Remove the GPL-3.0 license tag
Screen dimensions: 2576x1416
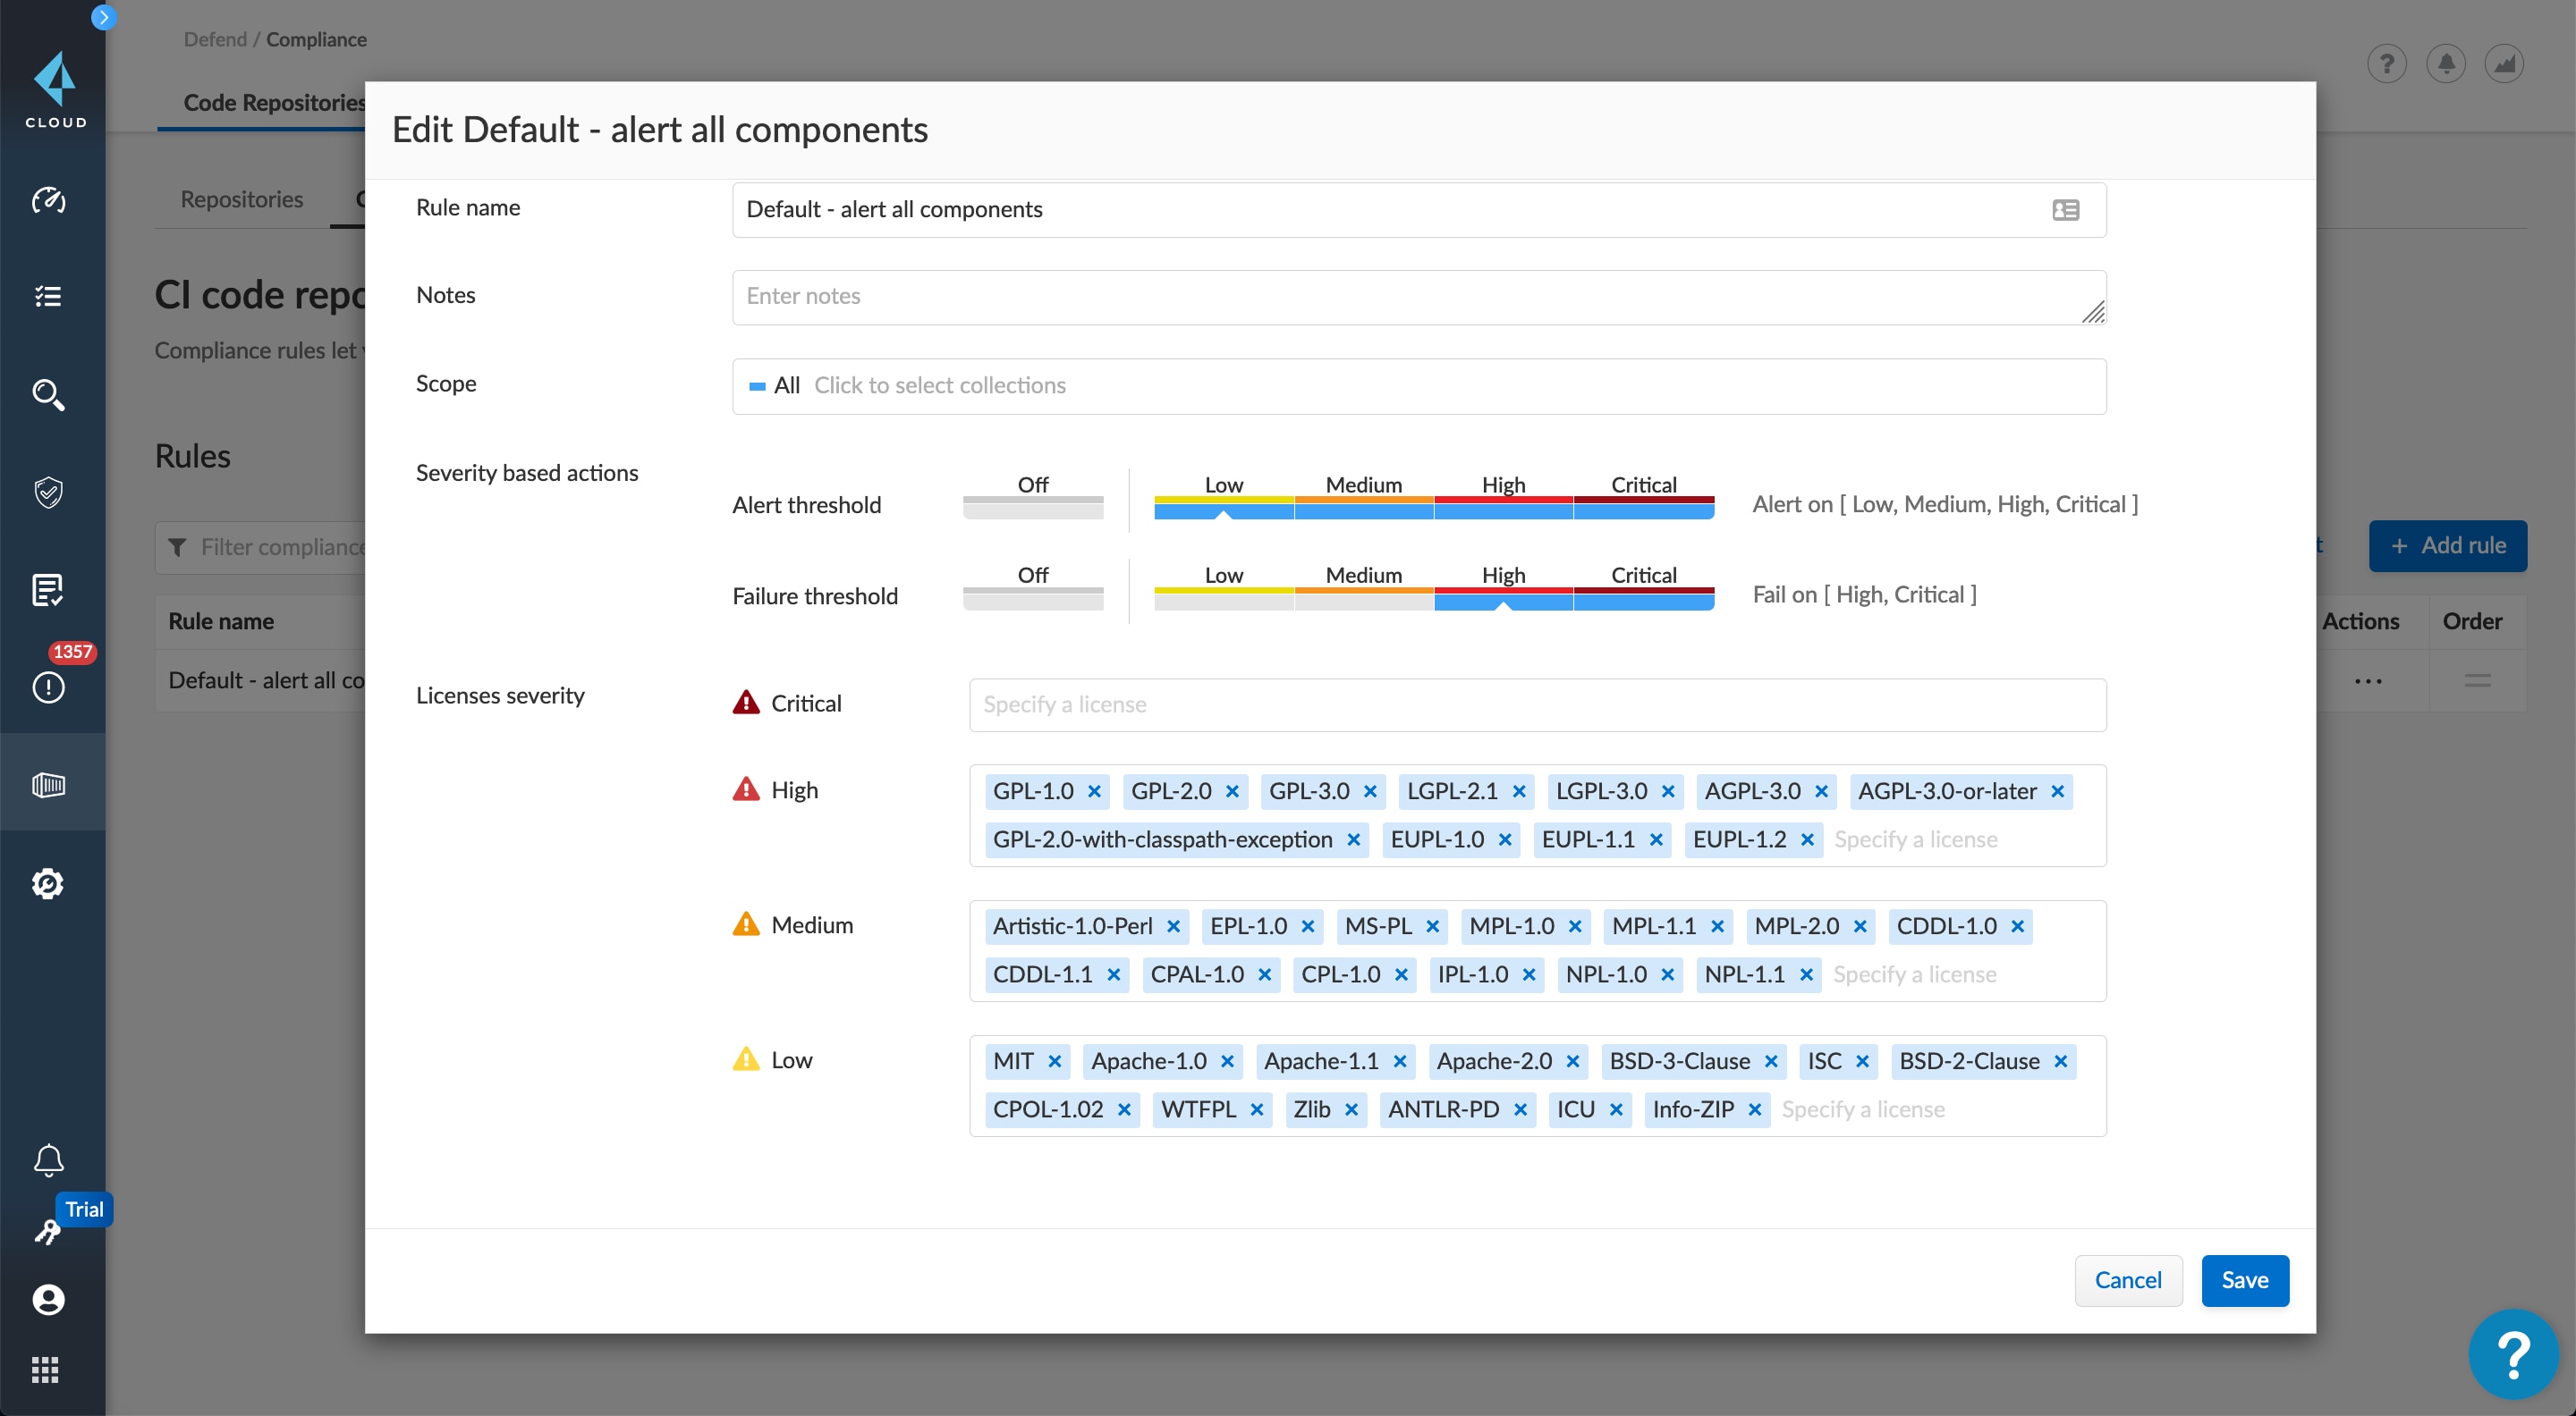(x=1370, y=791)
